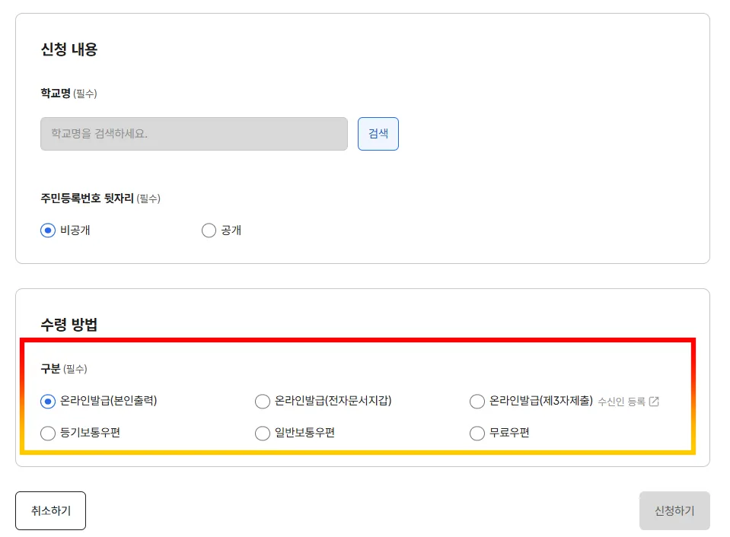Click the 구분 (필수) label
This screenshot has height=537, width=730.
[x=64, y=369]
